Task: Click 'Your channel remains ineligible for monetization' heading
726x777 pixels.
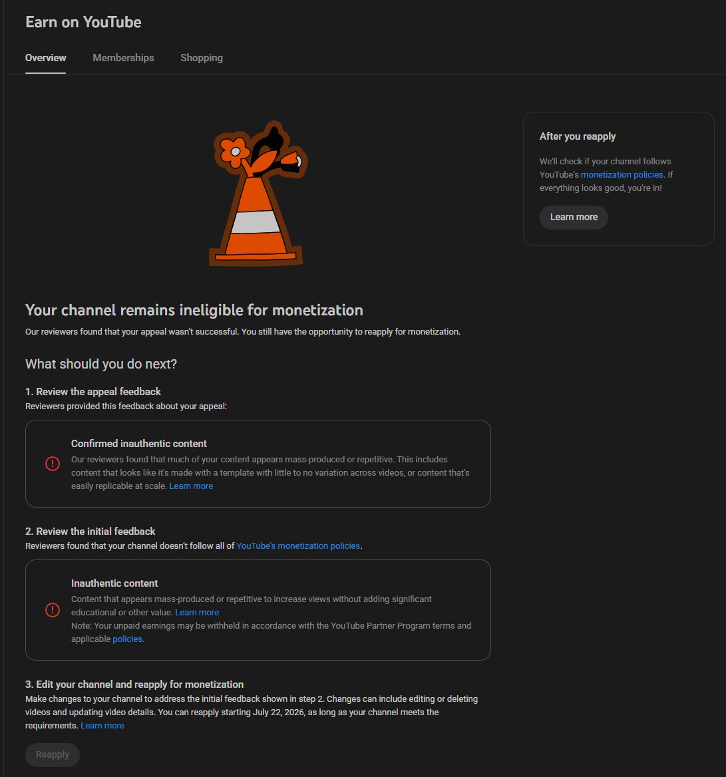Action: click(x=194, y=310)
